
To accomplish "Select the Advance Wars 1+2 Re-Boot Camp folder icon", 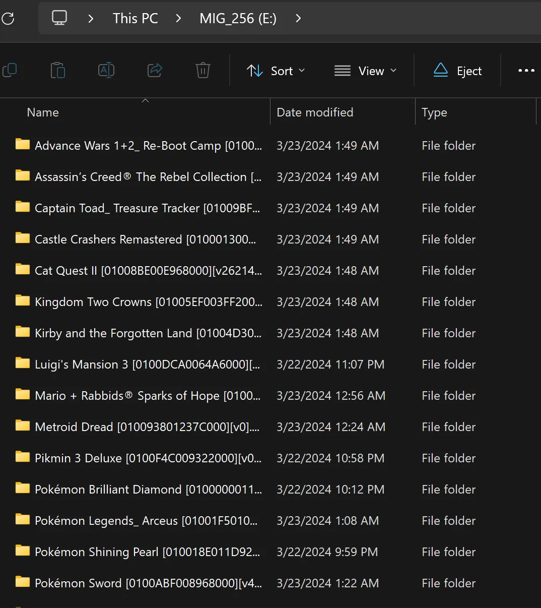I will 22,145.
